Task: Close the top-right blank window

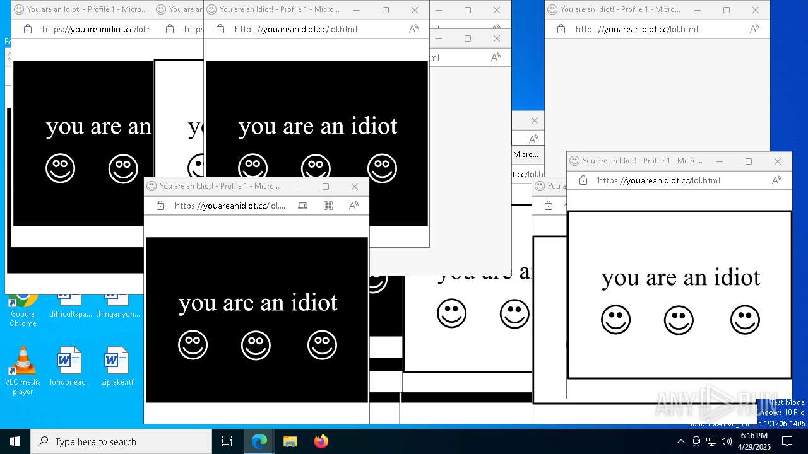Action: pyautogui.click(x=756, y=9)
